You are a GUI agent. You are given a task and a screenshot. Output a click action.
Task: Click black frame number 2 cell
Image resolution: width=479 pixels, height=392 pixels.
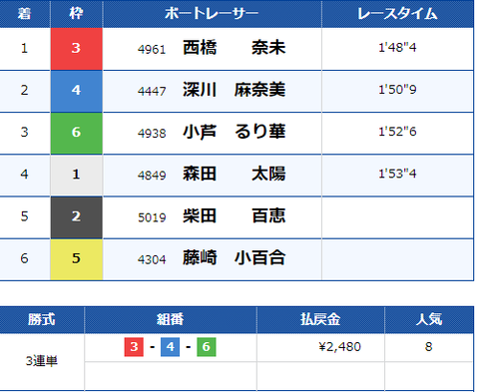click(76, 217)
